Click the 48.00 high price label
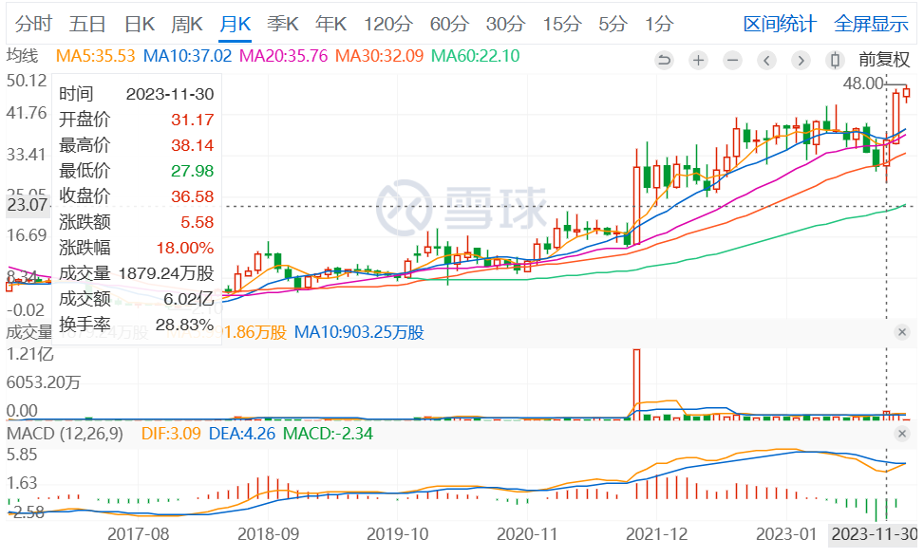Screen dimensions: 924x558 click(x=863, y=84)
